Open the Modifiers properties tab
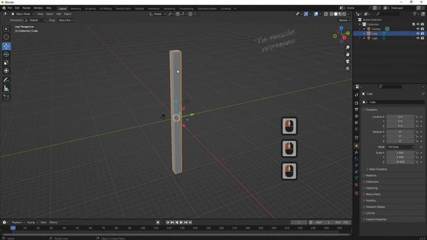The image size is (427, 240). (x=356, y=153)
